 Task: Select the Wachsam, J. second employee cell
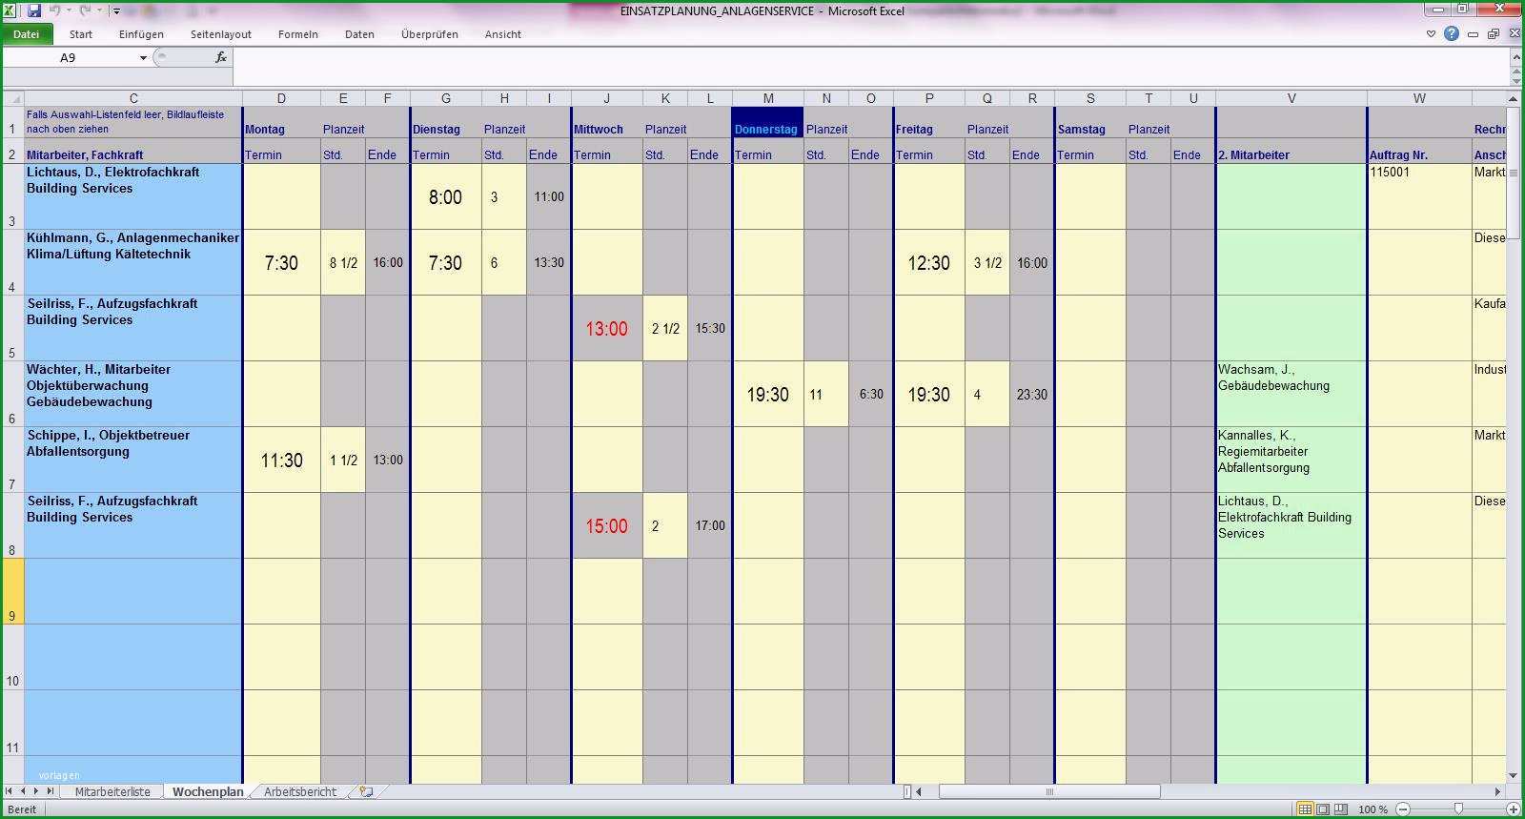tap(1291, 394)
